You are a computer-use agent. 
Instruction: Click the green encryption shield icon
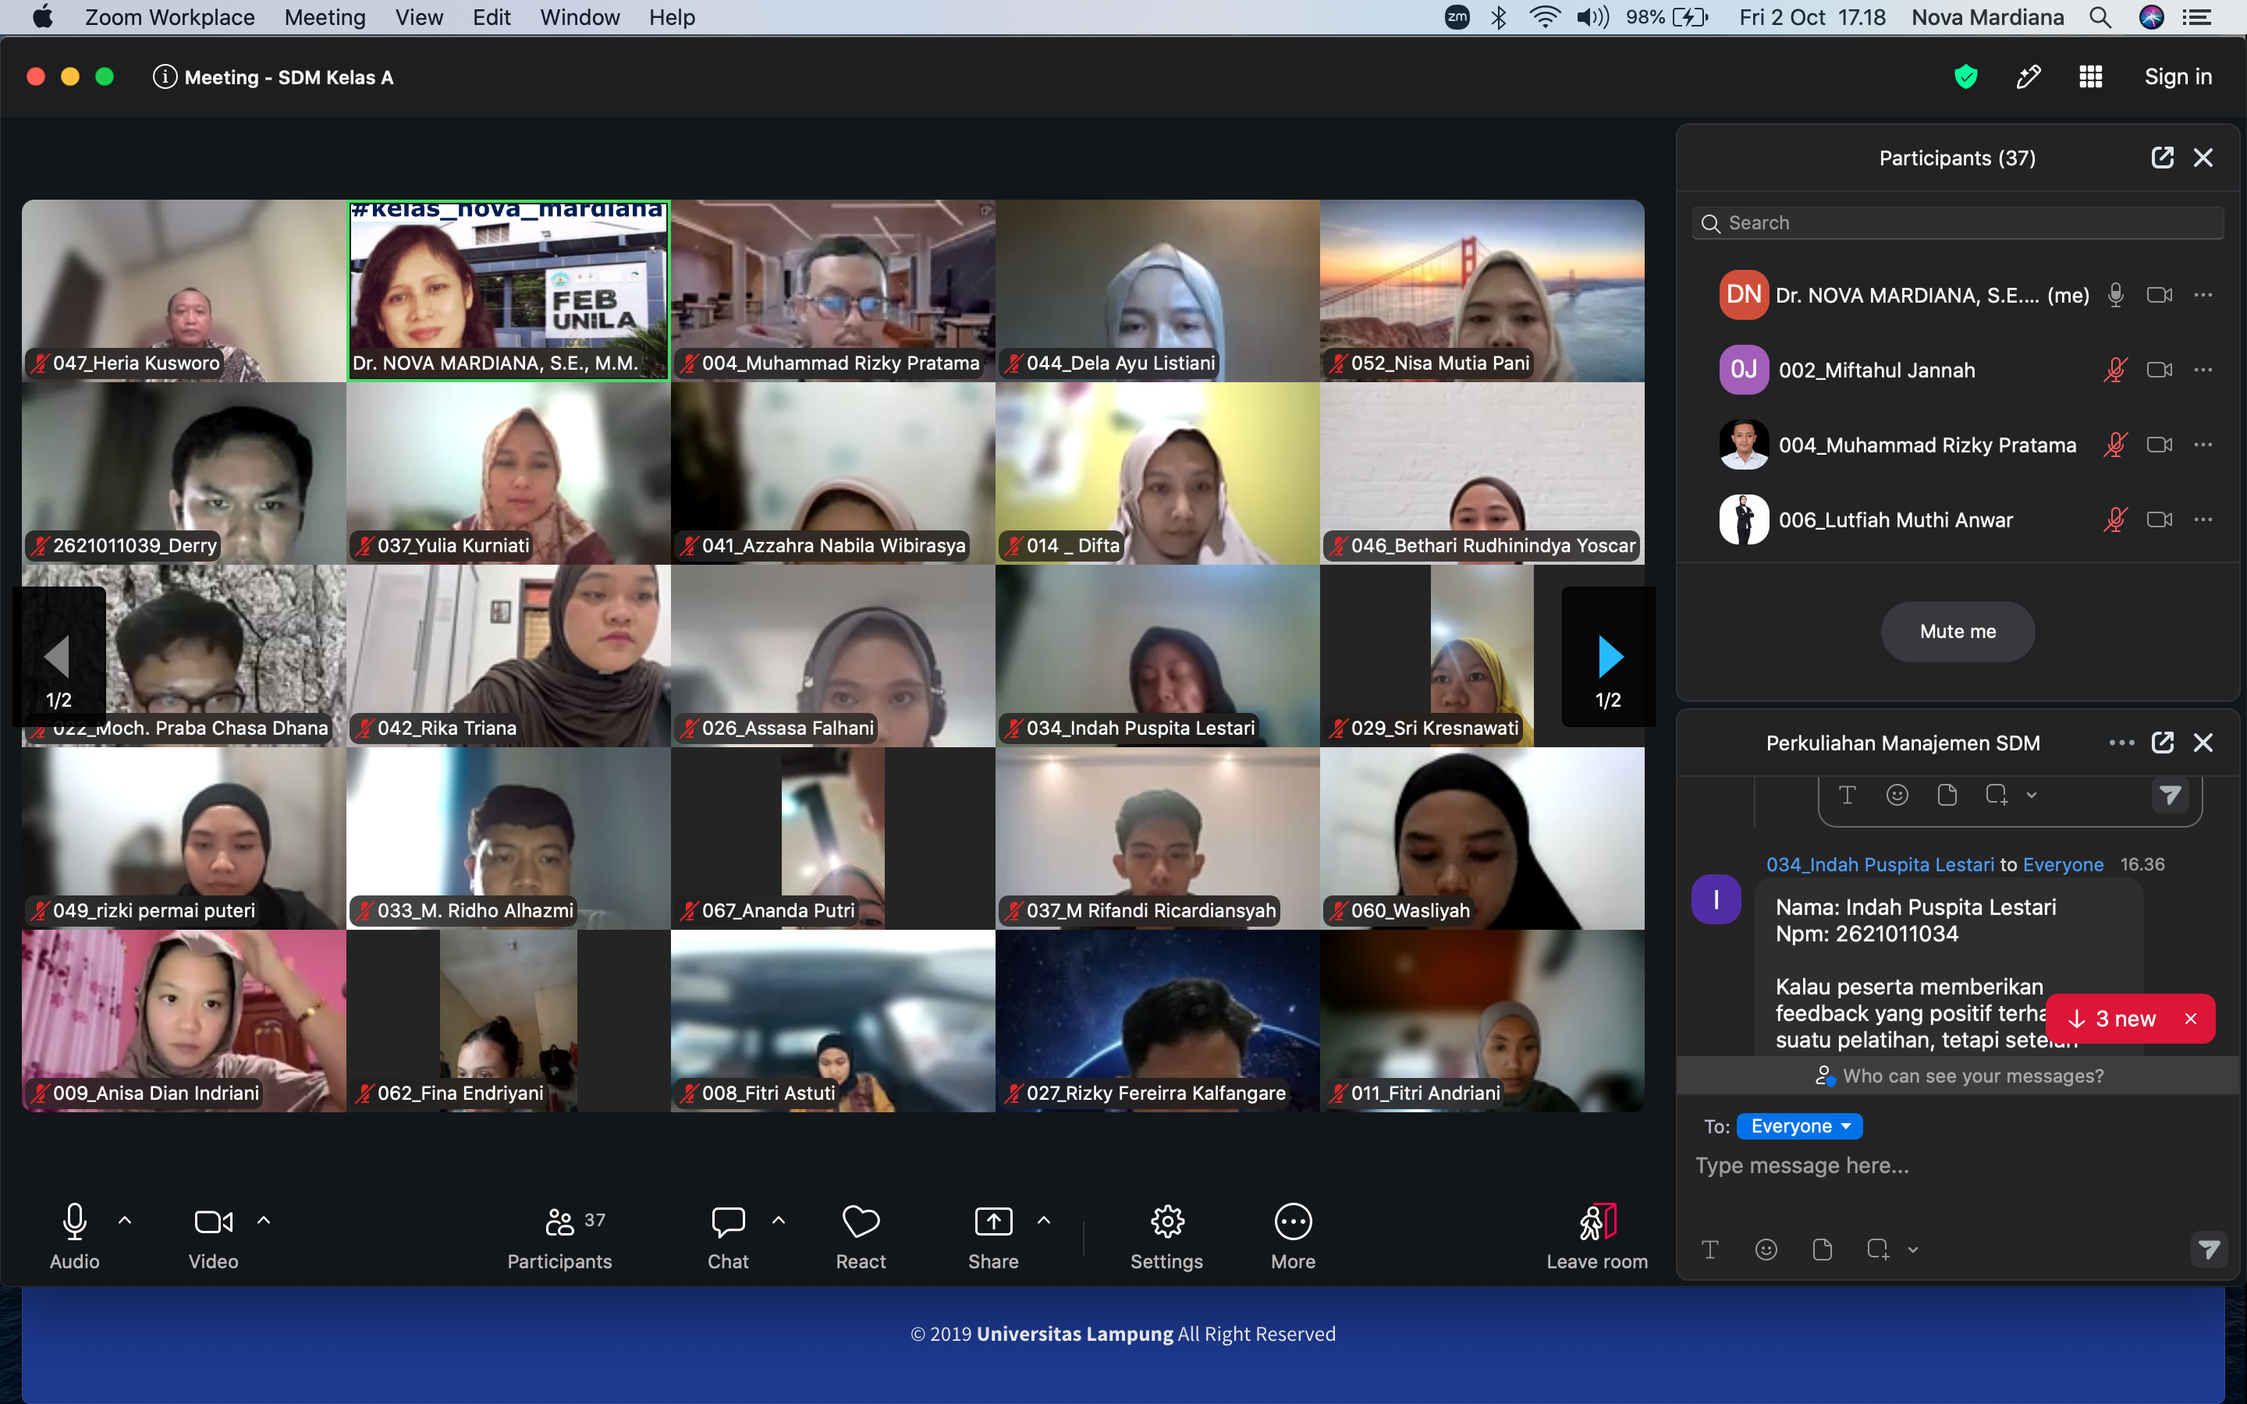1965,77
